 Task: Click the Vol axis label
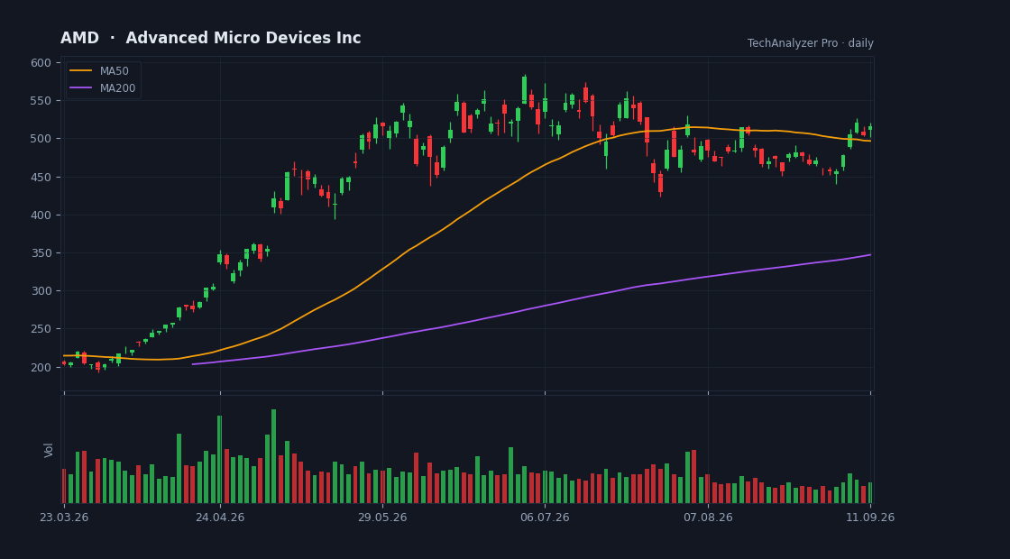tap(49, 450)
